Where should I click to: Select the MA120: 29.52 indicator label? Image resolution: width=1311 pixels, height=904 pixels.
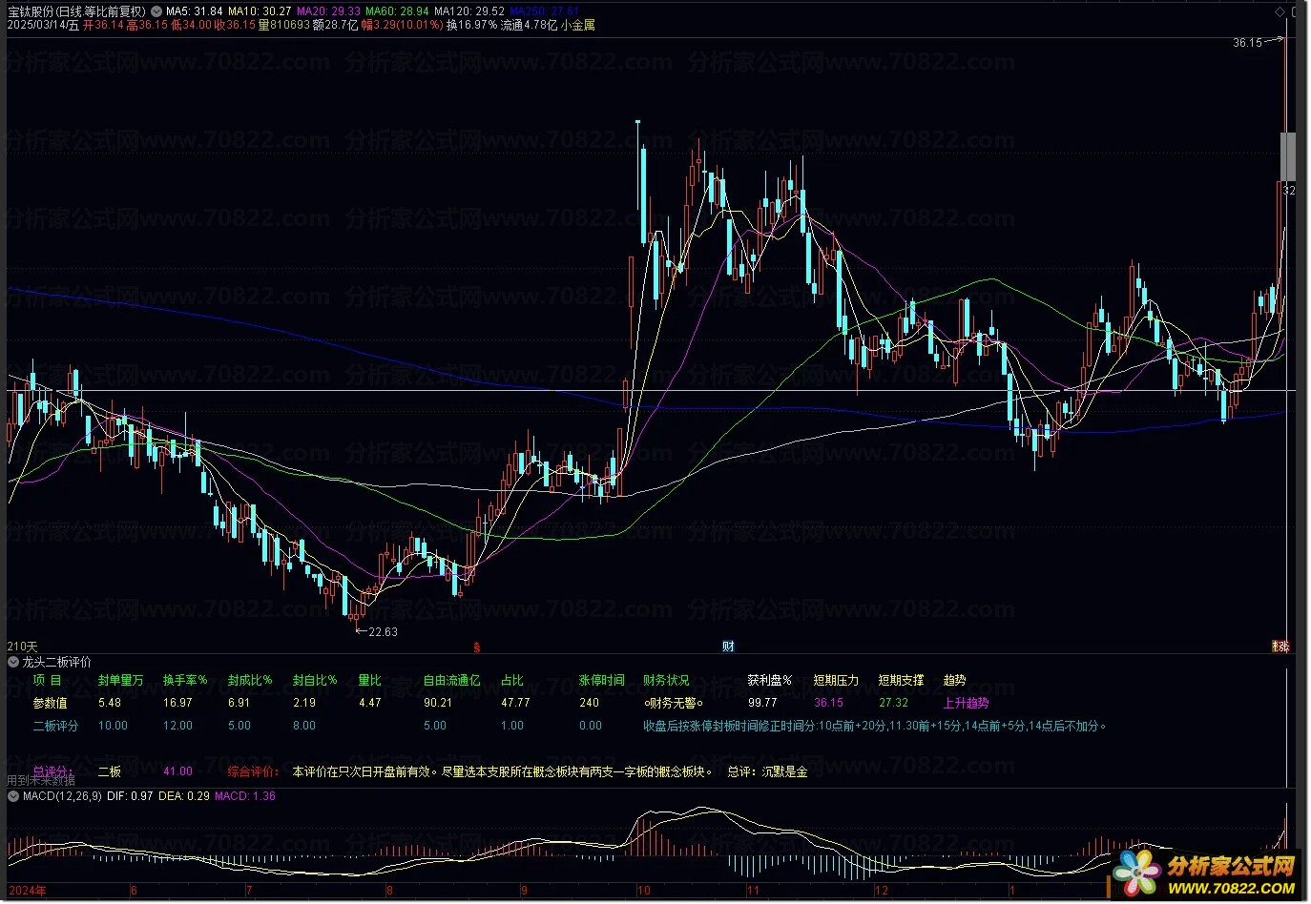469,11
